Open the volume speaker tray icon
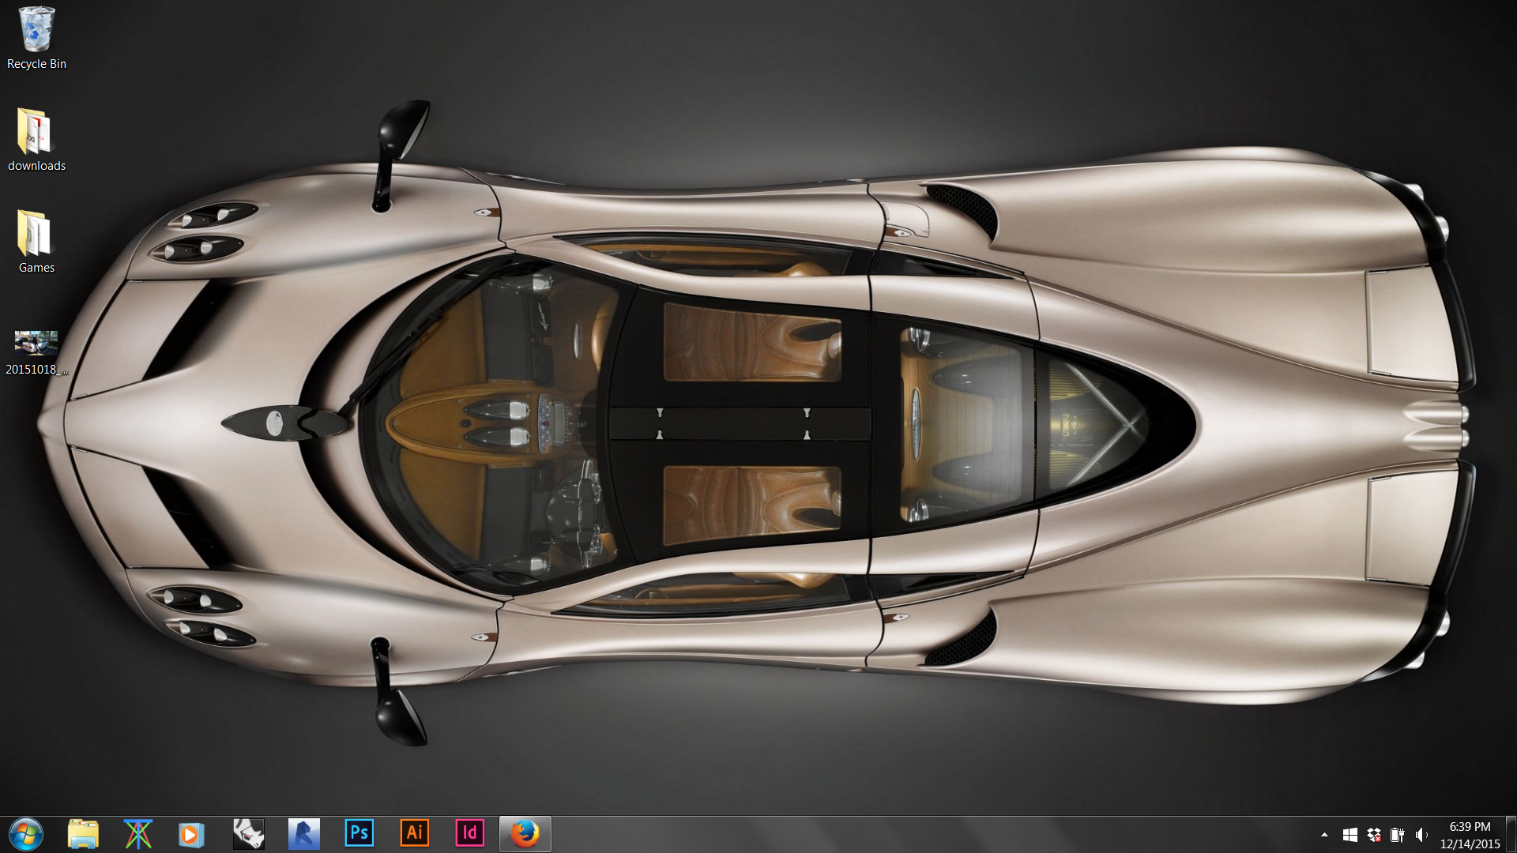 pyautogui.click(x=1421, y=835)
